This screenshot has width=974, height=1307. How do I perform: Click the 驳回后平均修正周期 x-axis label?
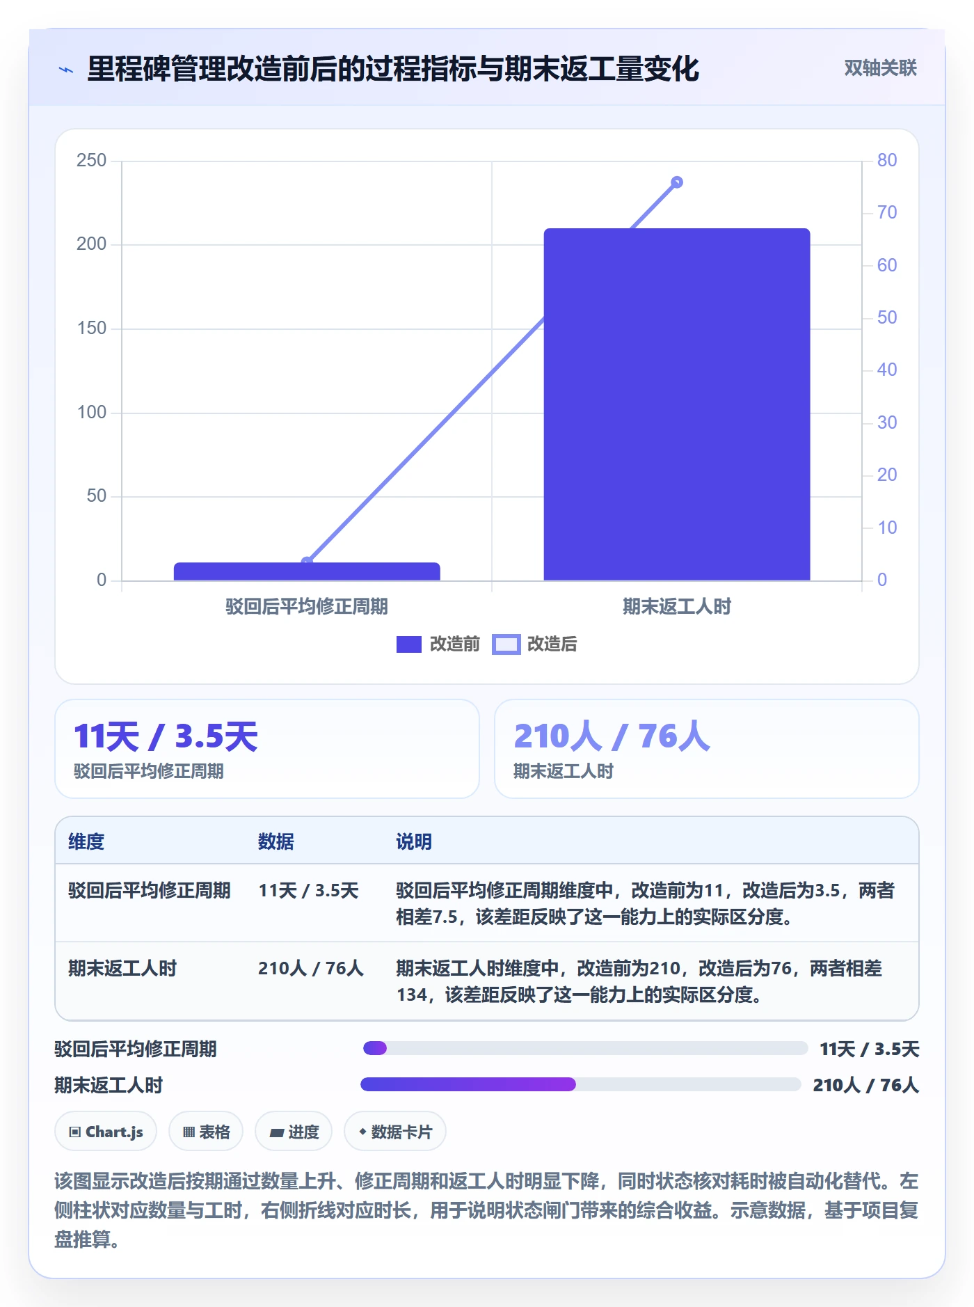tap(307, 606)
